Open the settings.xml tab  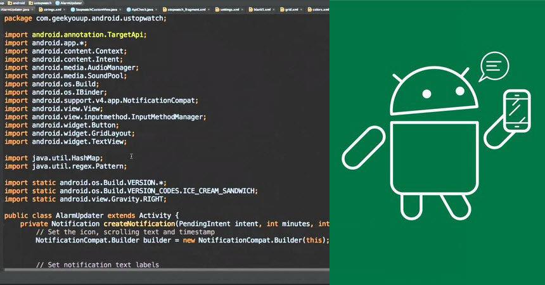(x=229, y=9)
